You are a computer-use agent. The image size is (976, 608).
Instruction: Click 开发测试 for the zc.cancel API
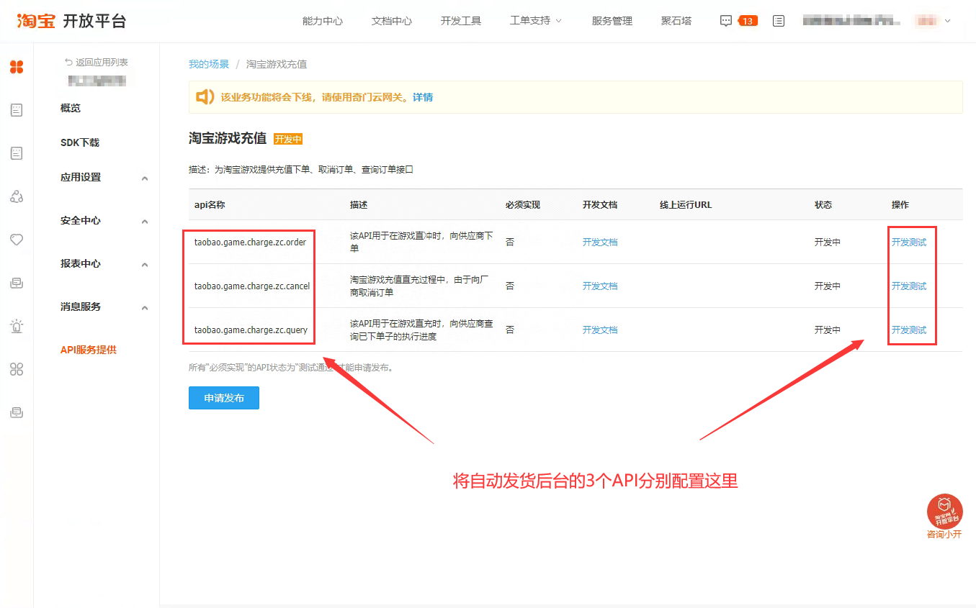tap(909, 286)
